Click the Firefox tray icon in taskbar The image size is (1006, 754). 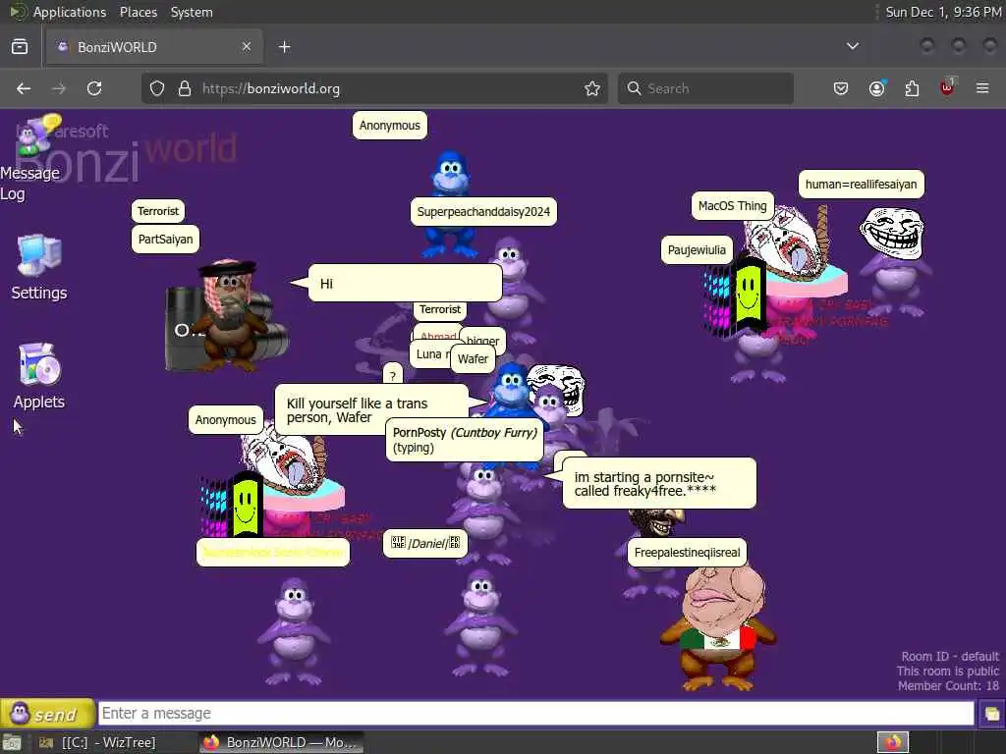[893, 742]
